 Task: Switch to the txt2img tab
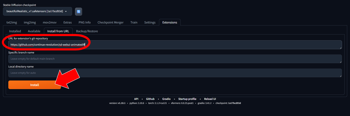(11, 23)
